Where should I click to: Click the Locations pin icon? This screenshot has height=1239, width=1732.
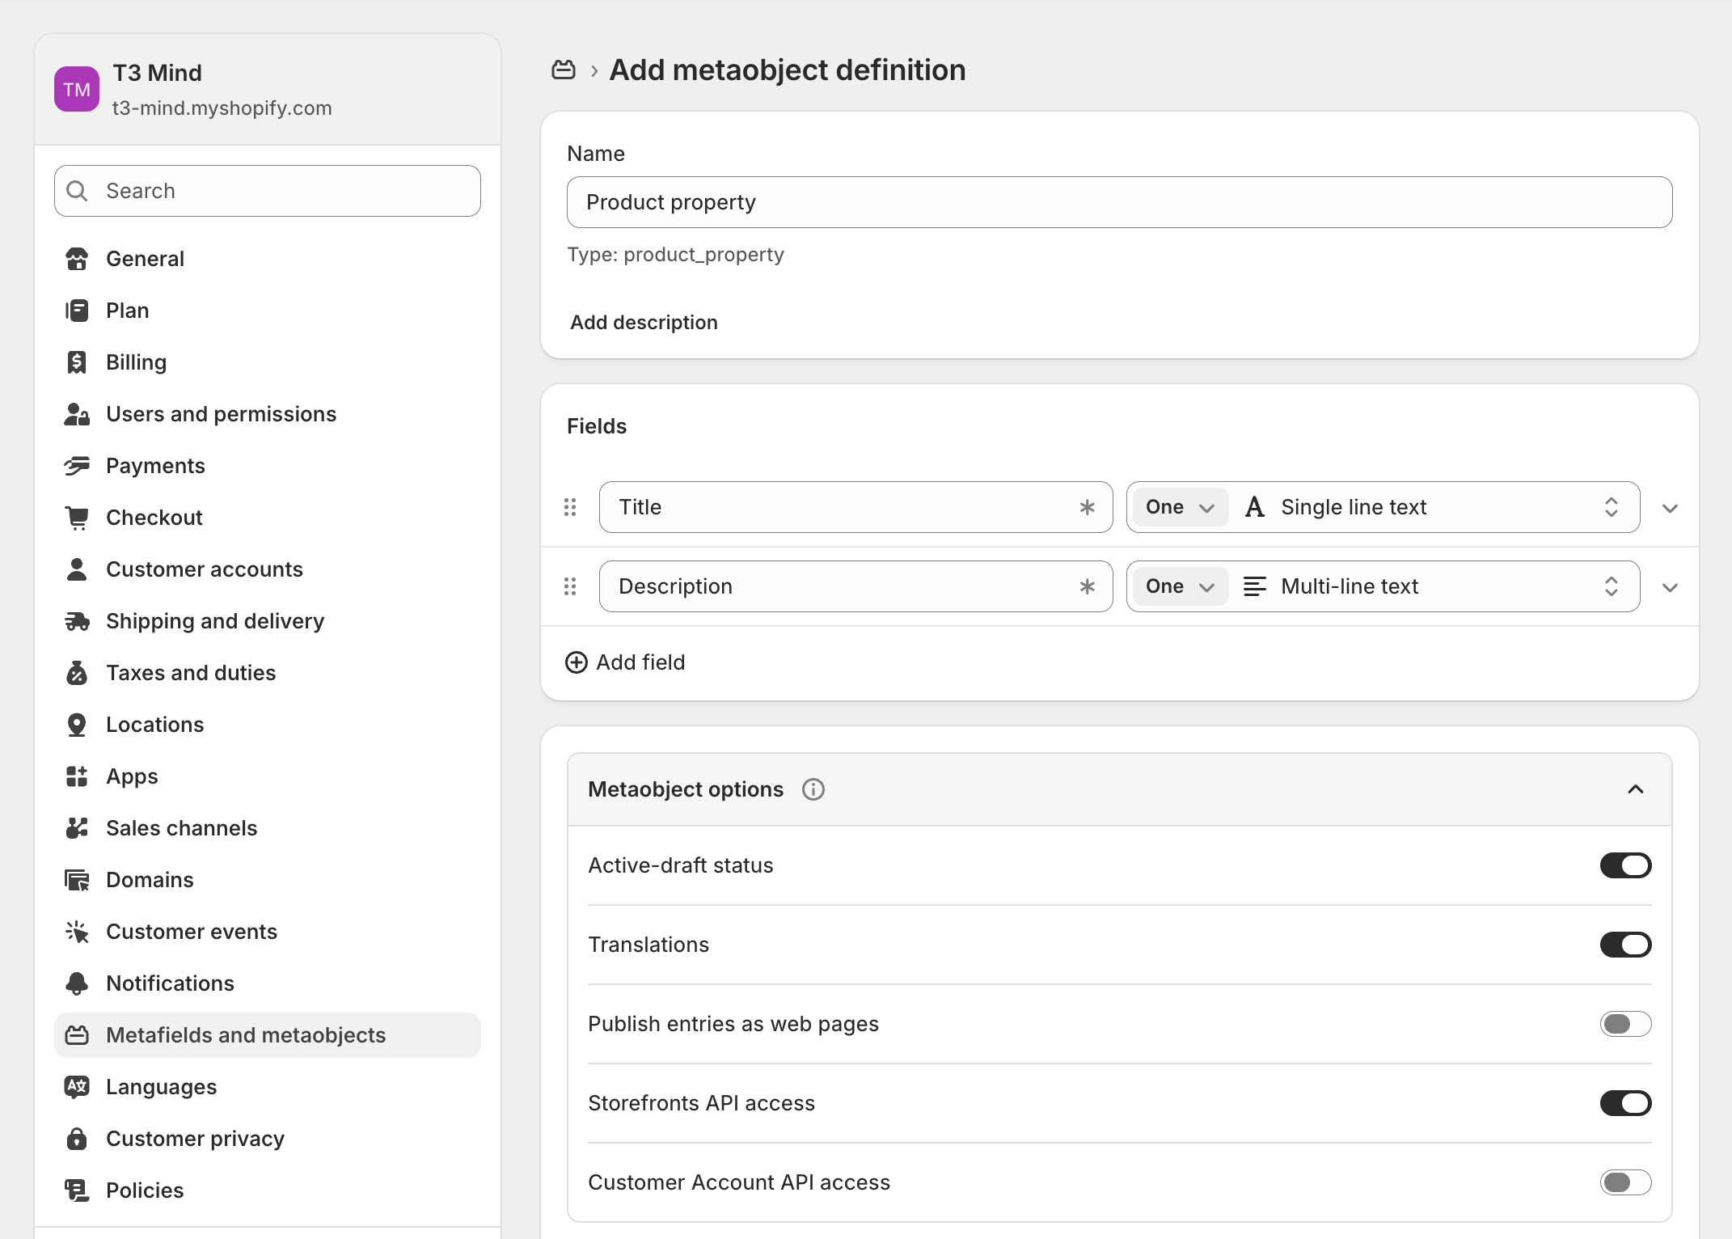[77, 725]
